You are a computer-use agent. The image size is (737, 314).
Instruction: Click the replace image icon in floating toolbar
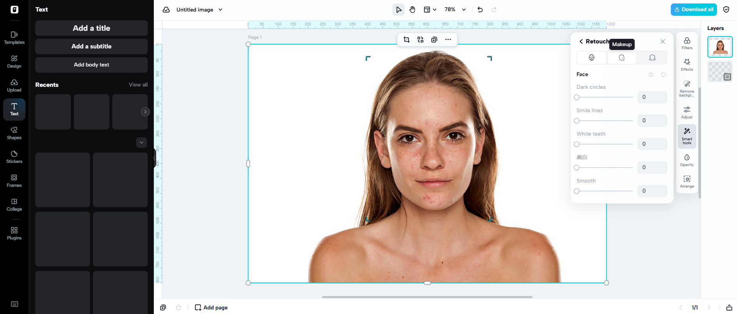pyautogui.click(x=420, y=40)
